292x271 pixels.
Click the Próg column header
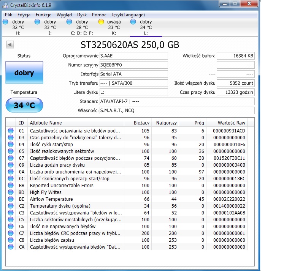tap(192, 123)
